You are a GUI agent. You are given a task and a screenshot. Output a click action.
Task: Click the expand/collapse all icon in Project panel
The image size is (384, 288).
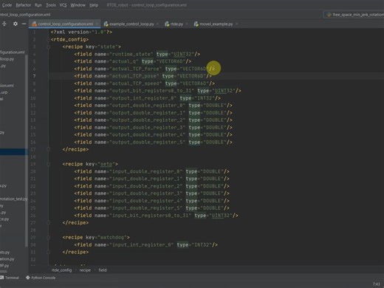coord(4,24)
